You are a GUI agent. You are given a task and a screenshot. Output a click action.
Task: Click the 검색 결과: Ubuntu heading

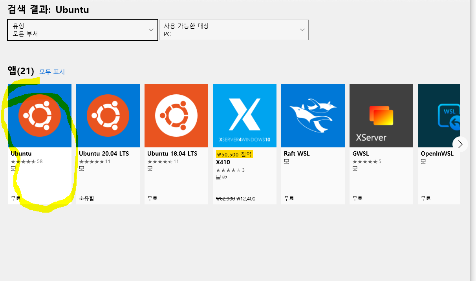tap(48, 9)
